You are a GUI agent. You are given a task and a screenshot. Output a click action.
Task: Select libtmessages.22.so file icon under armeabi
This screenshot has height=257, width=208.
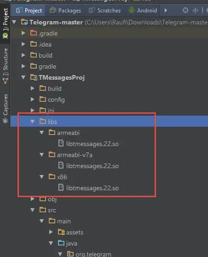(61, 143)
